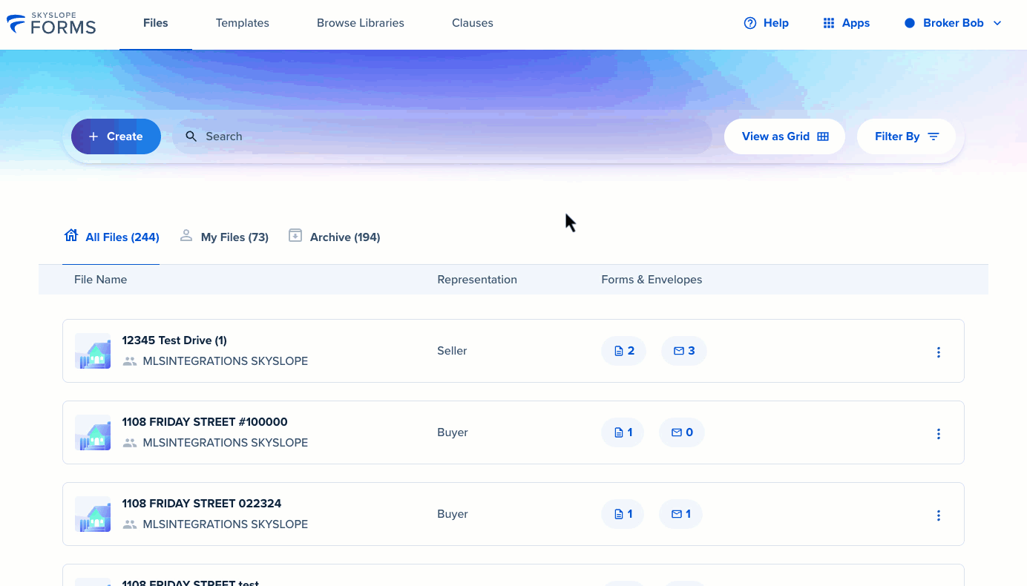This screenshot has width=1027, height=586.
Task: Click Seller in the 12345 Test Drive row
Action: coord(452,351)
